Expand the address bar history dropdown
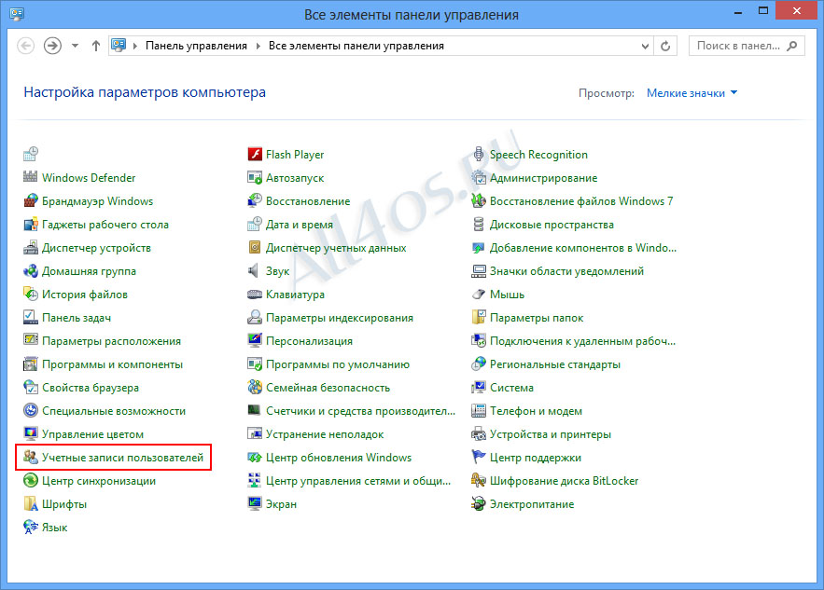824x590 pixels. click(646, 47)
